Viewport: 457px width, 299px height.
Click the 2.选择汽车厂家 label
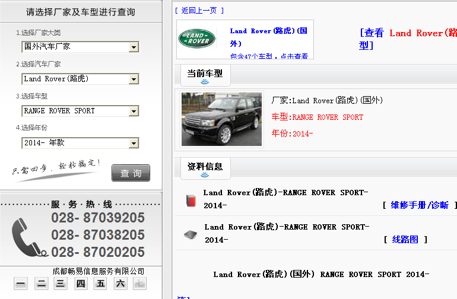pos(39,64)
